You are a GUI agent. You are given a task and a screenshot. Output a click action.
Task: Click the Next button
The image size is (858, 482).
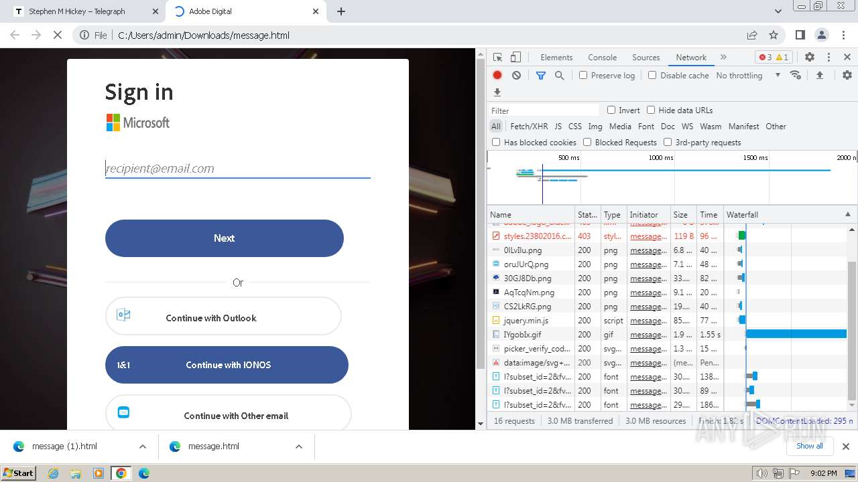pyautogui.click(x=225, y=238)
